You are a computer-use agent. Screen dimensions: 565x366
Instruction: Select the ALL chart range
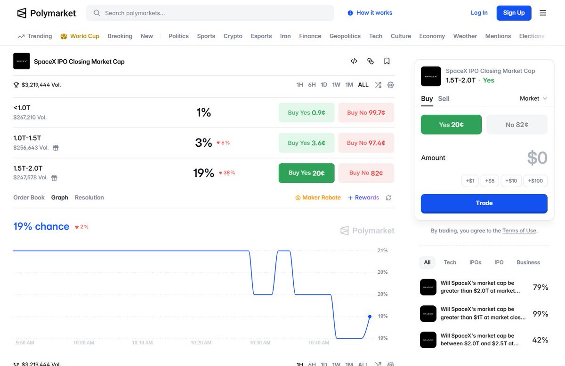pos(363,85)
